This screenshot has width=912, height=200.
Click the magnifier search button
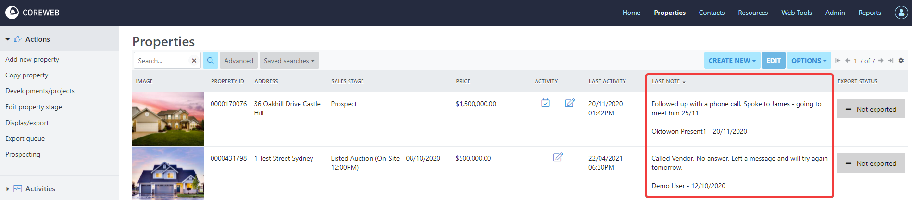click(x=211, y=61)
